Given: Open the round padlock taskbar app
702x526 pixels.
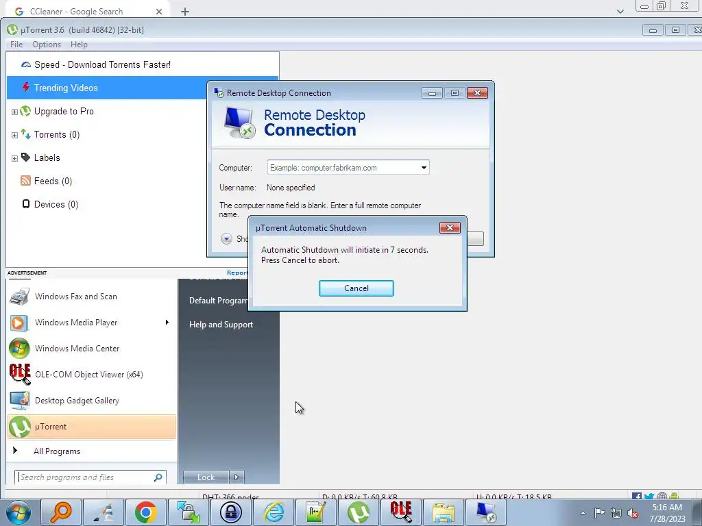Looking at the screenshot, I should pos(230,512).
